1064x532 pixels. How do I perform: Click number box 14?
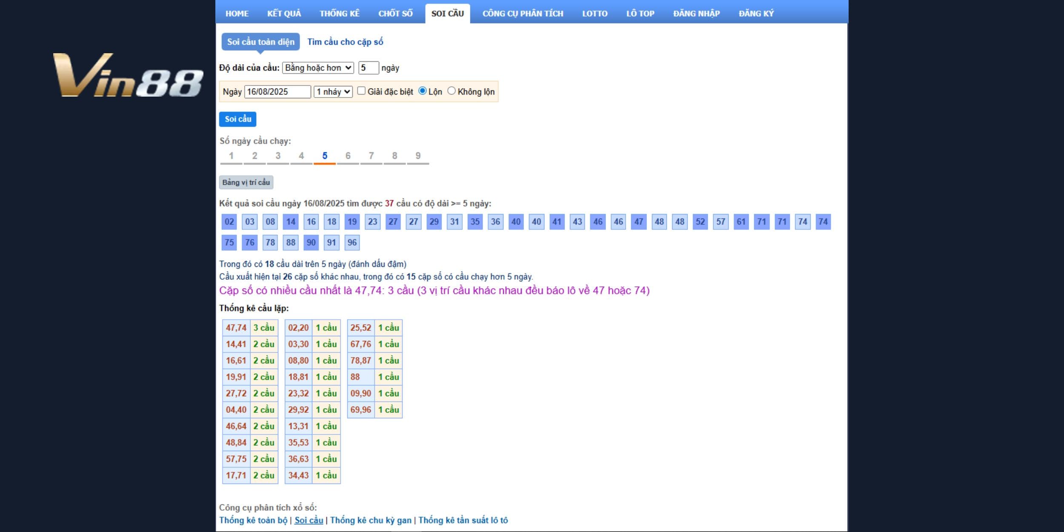pyautogui.click(x=291, y=222)
